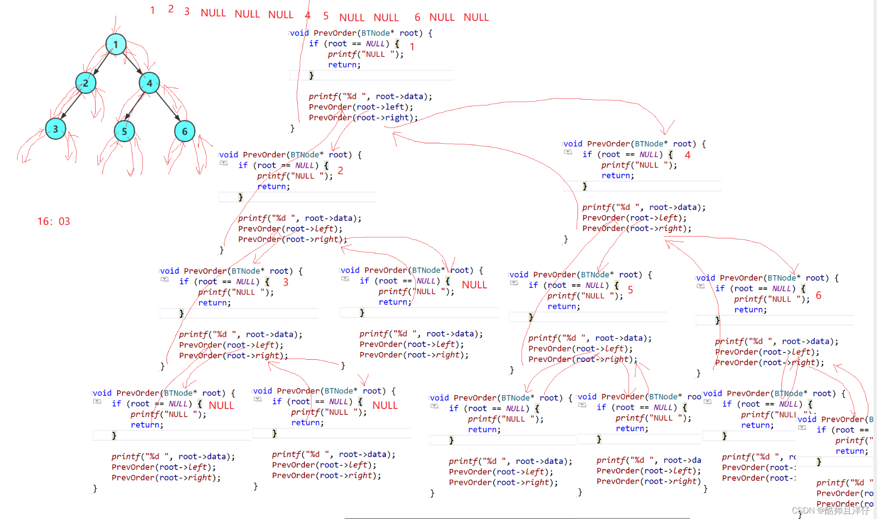Click 'printf("NULL ");' in function labeled 2
Image resolution: width=877 pixels, height=519 pixels.
coord(295,176)
